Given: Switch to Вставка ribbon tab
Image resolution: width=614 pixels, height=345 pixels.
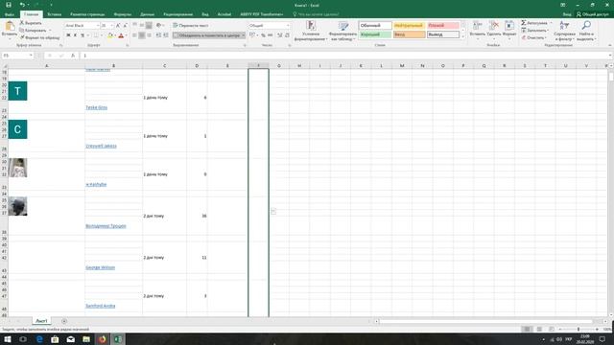Looking at the screenshot, I should pos(54,14).
